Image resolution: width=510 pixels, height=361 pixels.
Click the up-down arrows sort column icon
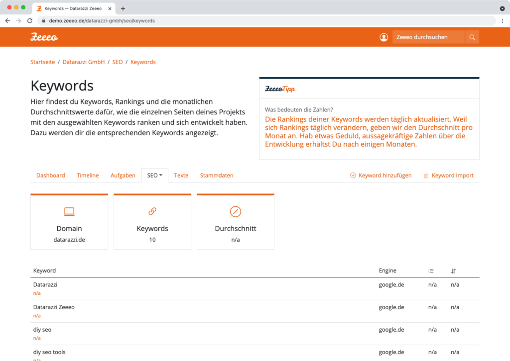pyautogui.click(x=454, y=271)
